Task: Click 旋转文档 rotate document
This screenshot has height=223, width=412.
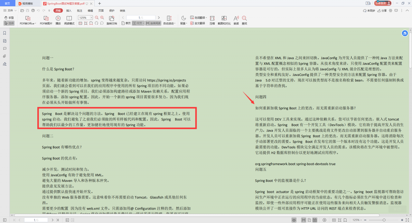Action: (112, 20)
